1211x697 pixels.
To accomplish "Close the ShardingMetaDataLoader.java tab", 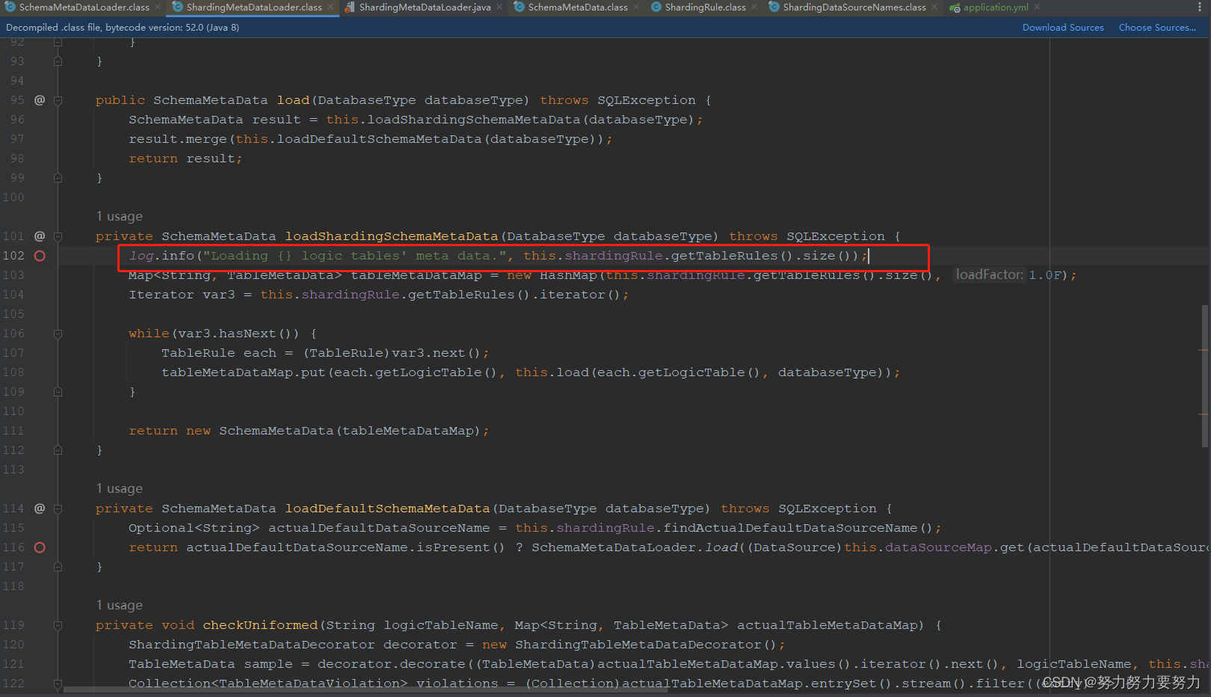I will [499, 7].
